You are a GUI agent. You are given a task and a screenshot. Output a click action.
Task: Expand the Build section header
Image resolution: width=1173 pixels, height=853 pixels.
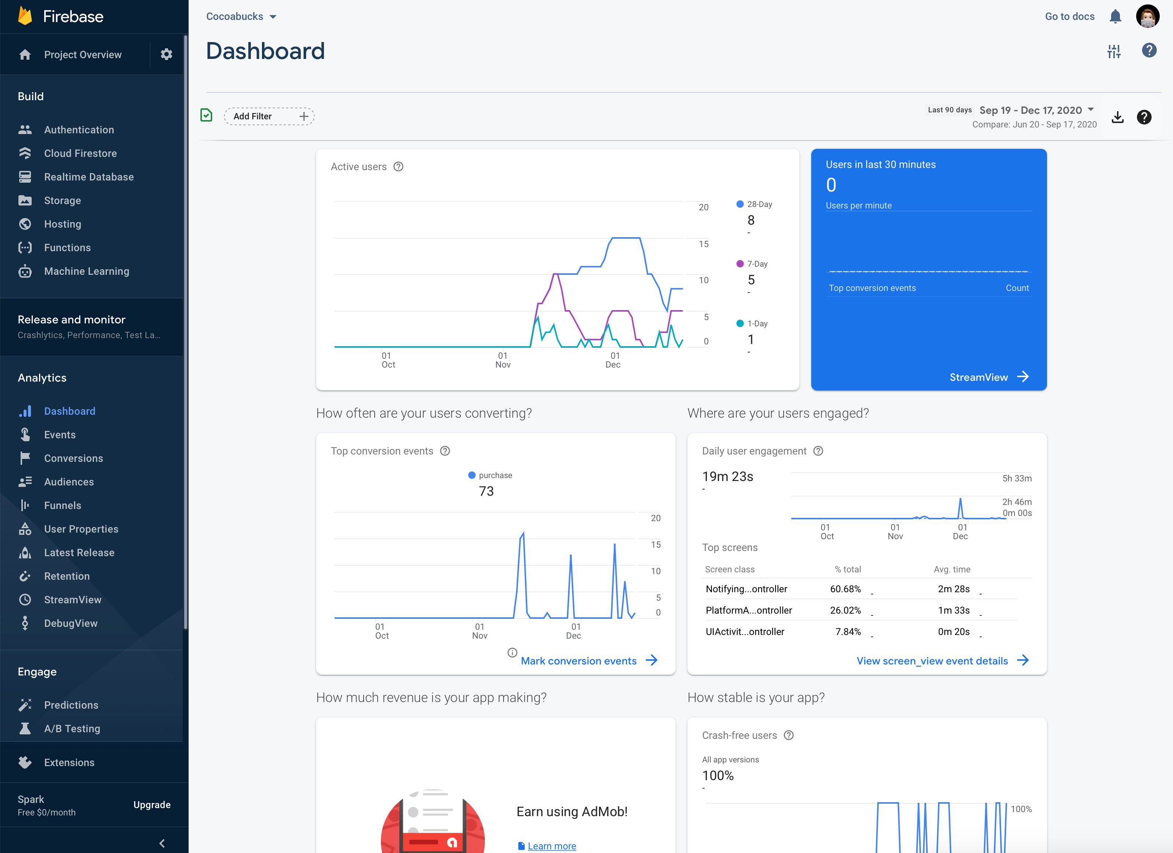[x=31, y=96]
